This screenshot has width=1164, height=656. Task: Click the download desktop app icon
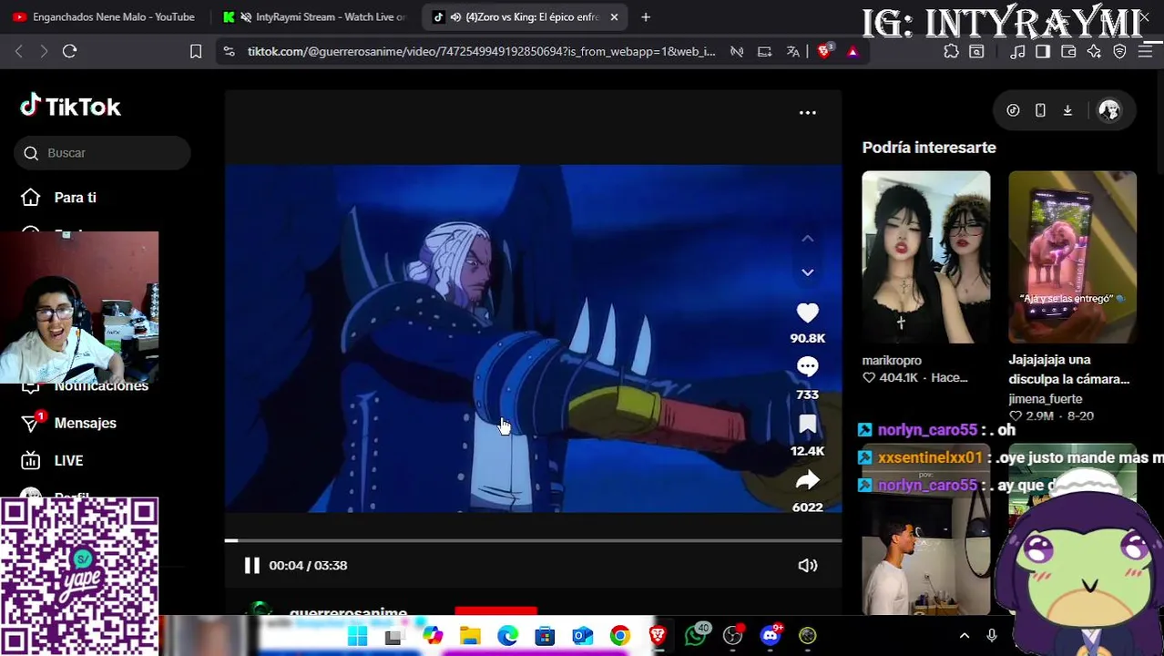coord(1067,110)
